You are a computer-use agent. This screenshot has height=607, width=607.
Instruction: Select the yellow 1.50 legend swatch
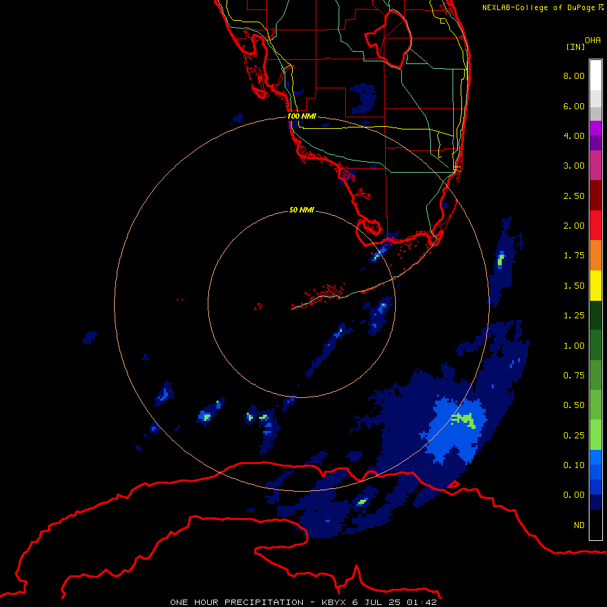pyautogui.click(x=596, y=285)
